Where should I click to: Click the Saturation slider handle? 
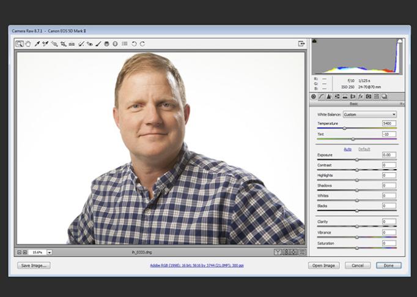[x=357, y=248]
